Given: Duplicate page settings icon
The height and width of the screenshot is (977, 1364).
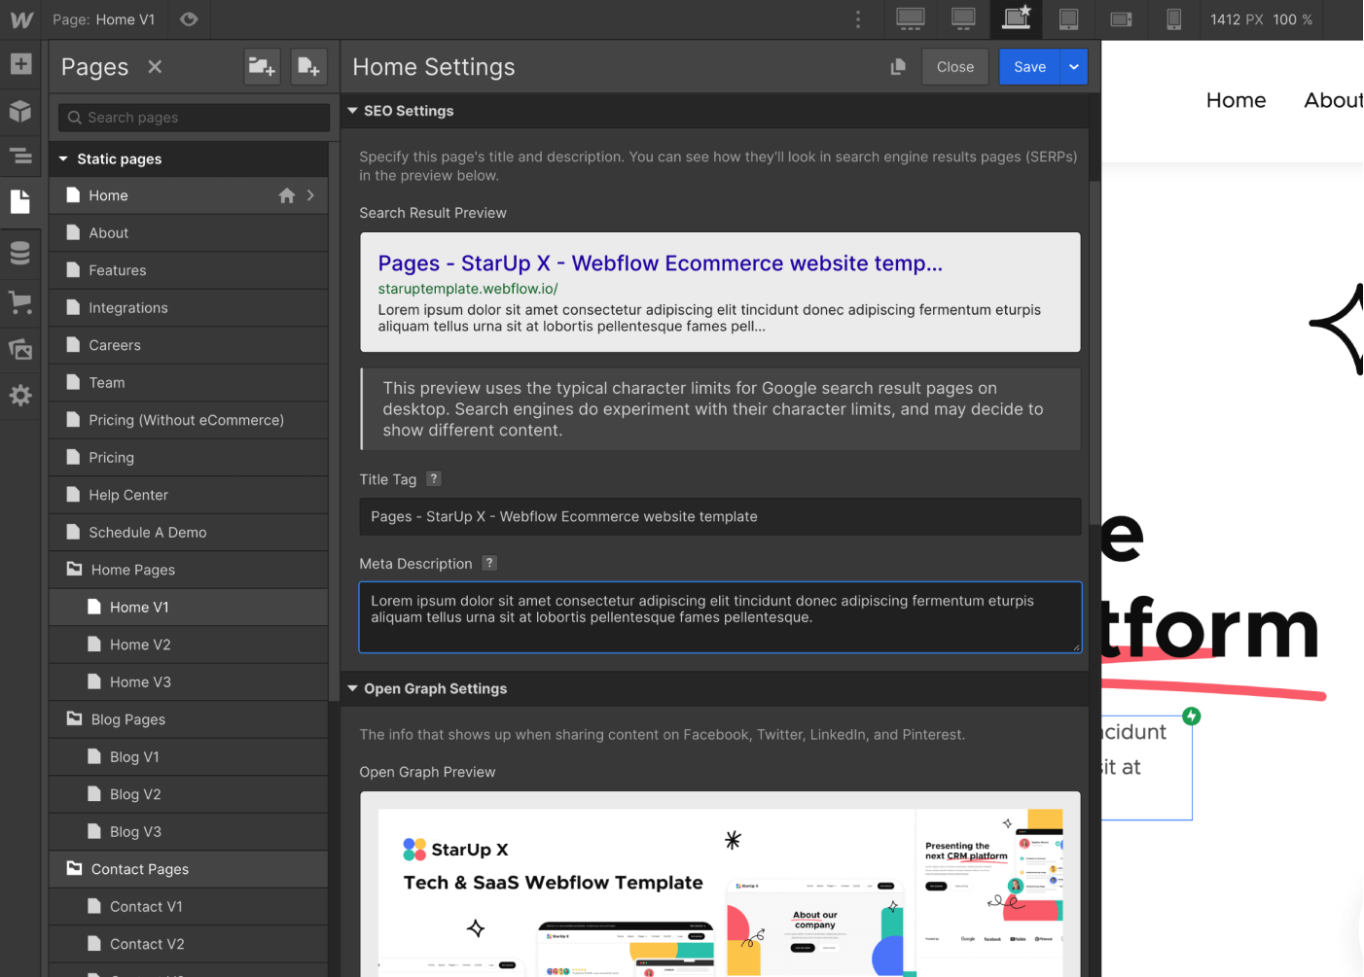Looking at the screenshot, I should pos(898,67).
